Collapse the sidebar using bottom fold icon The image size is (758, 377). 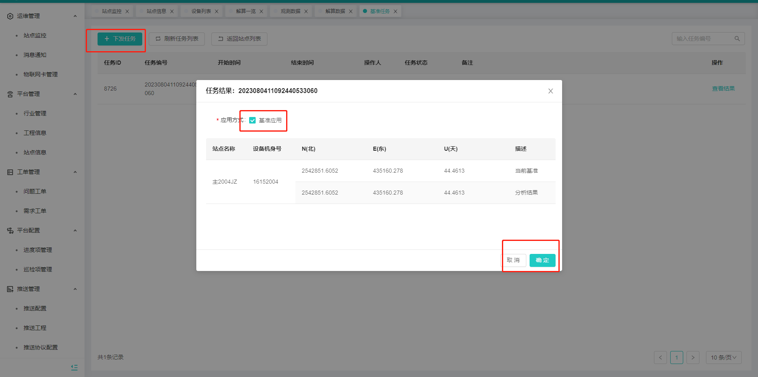[x=74, y=367]
